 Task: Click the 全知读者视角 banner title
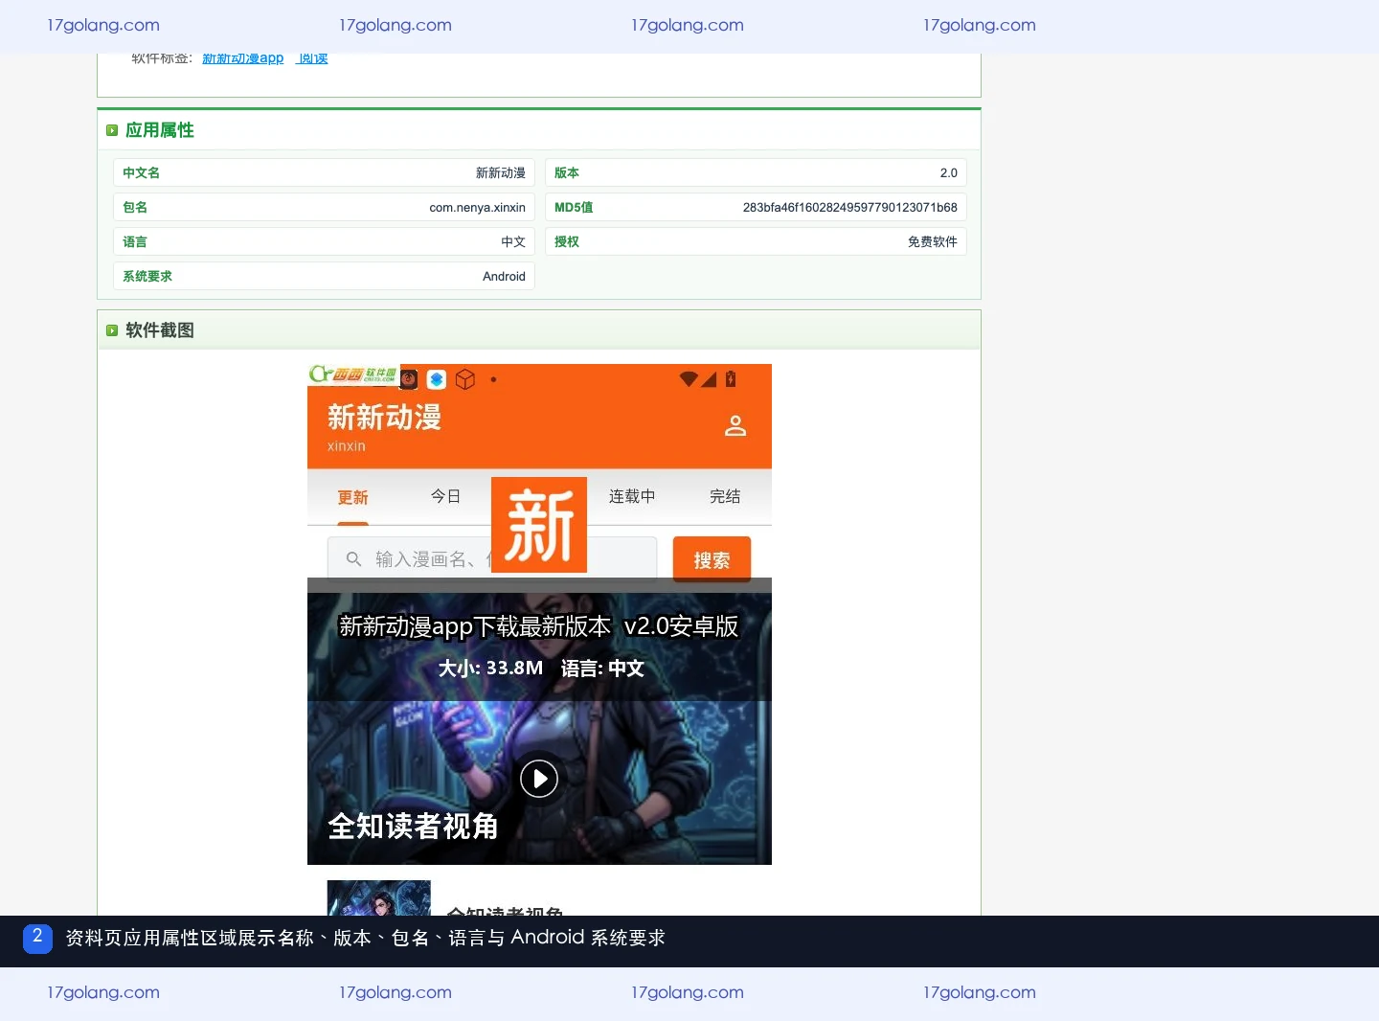click(x=413, y=826)
